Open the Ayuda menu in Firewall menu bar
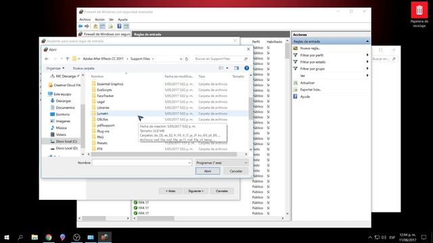 coord(122,20)
